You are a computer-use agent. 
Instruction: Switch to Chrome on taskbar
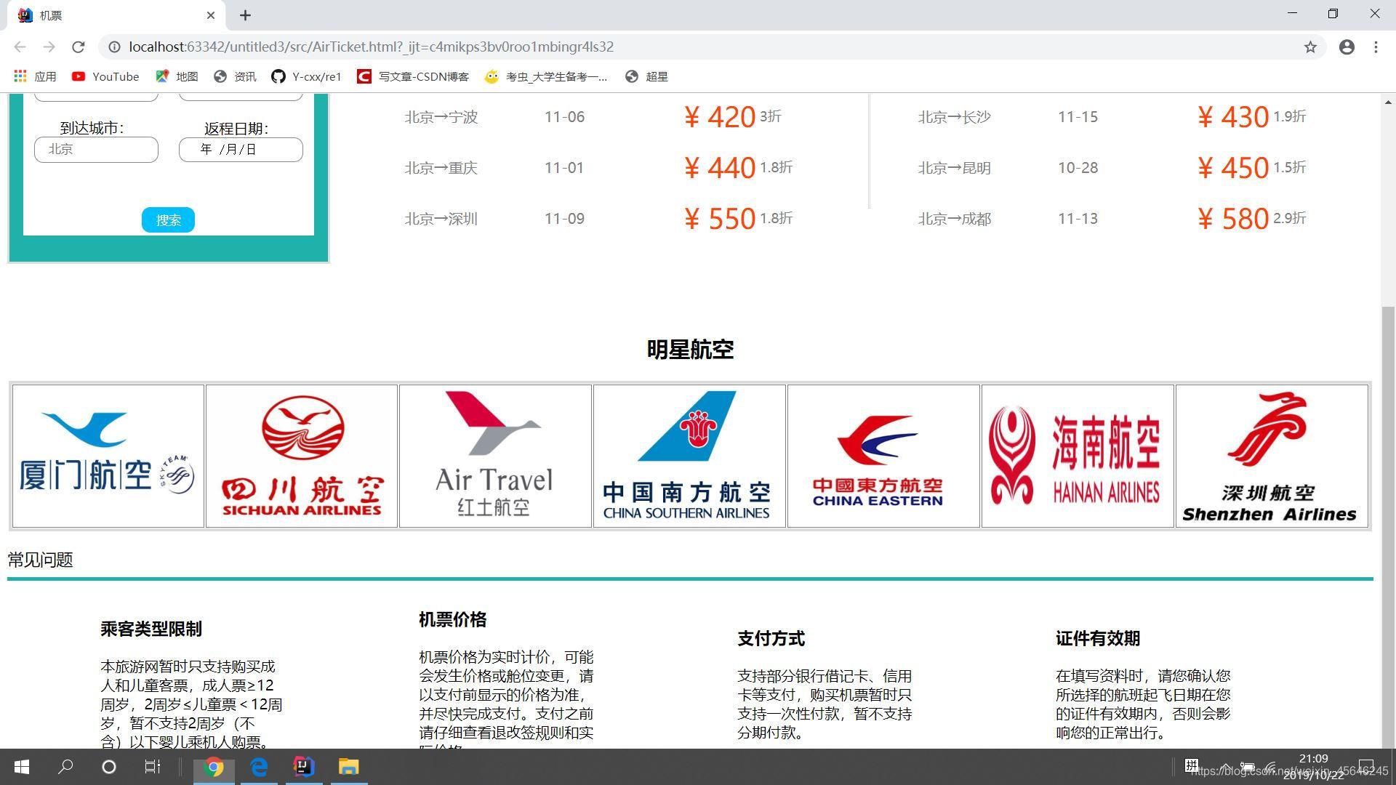[x=214, y=768]
